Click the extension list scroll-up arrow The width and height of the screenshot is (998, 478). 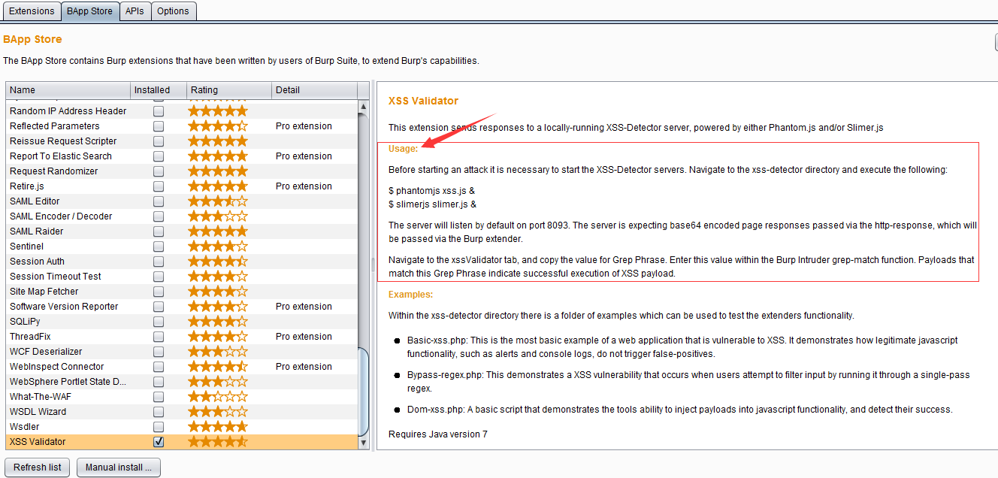[364, 106]
